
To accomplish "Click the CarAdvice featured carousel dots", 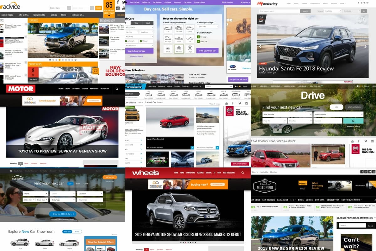I will 62,60.
